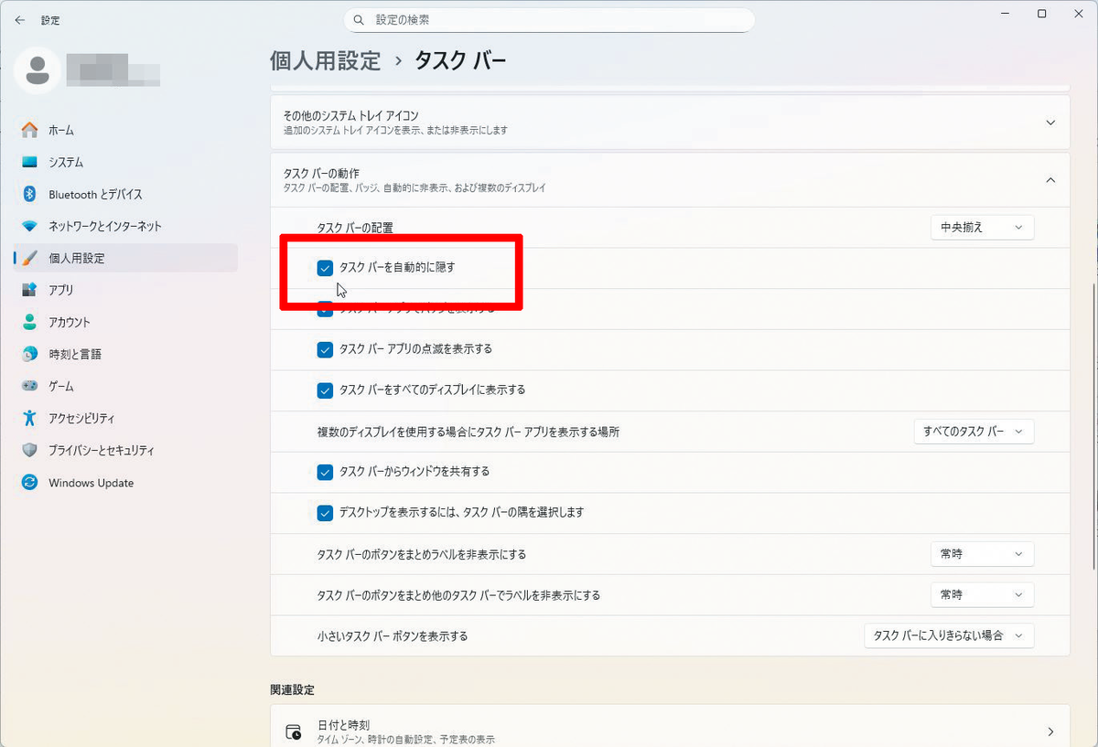Open Bluetooth とデバイス settings
This screenshot has width=1098, height=747.
tap(125, 194)
